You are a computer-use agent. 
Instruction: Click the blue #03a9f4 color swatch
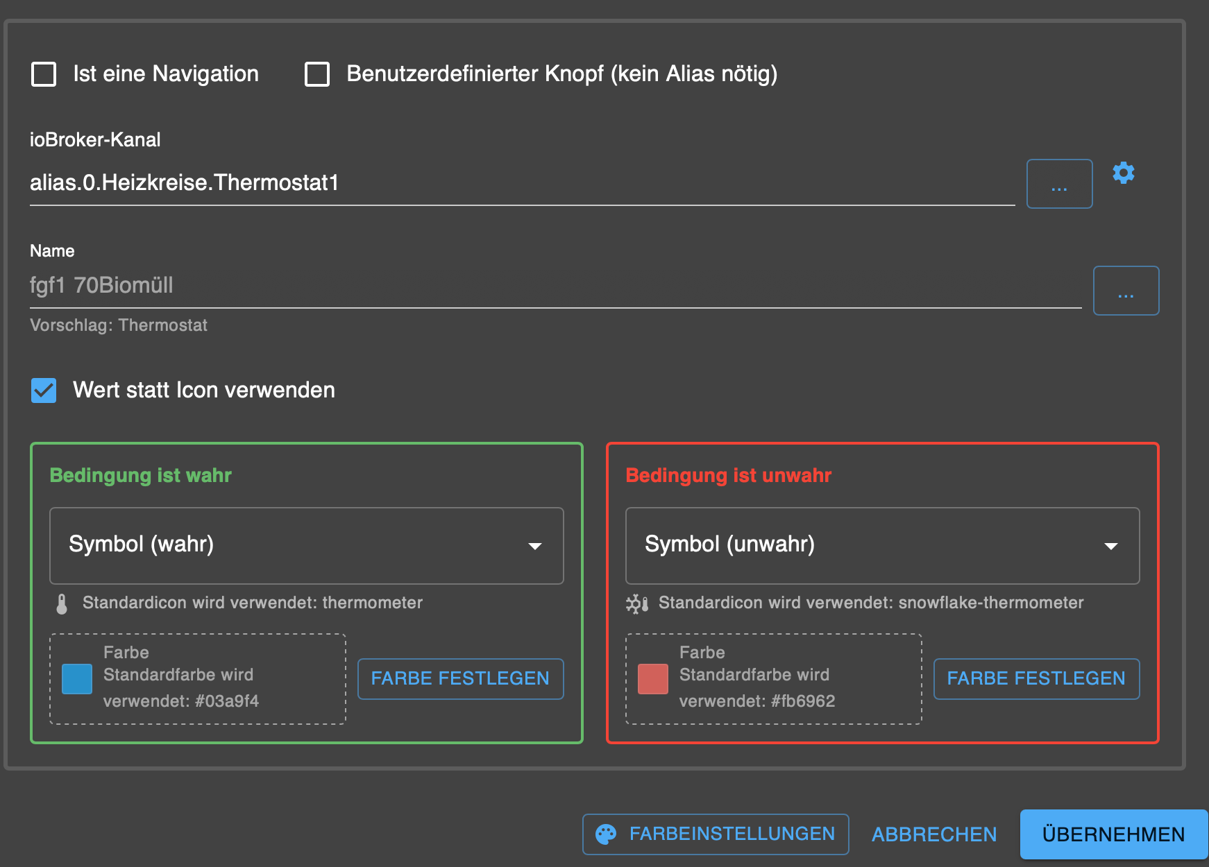click(77, 679)
